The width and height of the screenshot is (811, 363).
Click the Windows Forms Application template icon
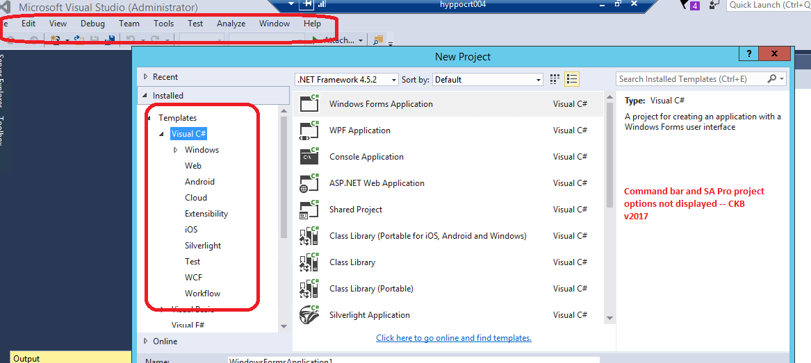pyautogui.click(x=310, y=104)
